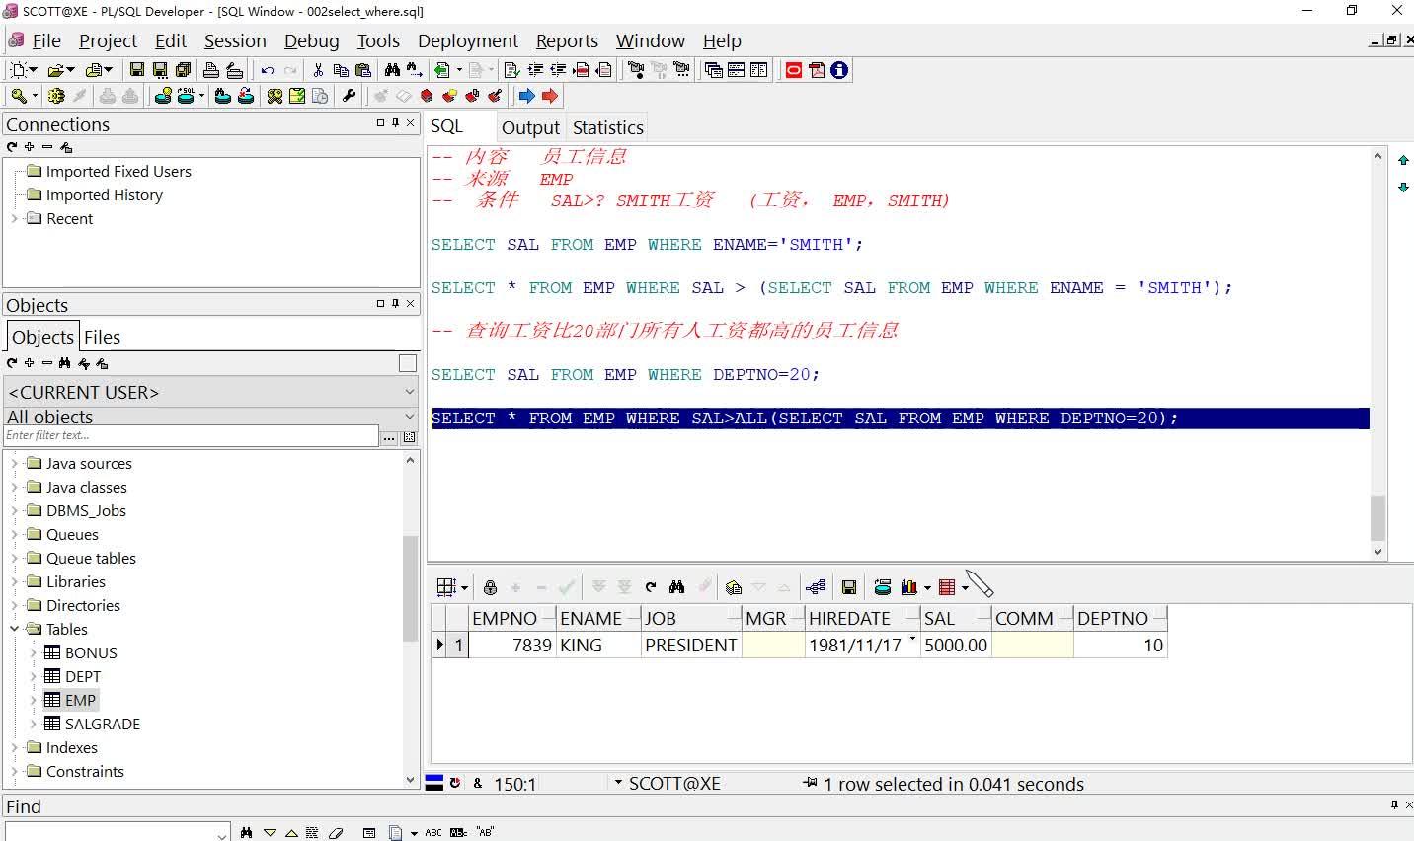Click the blue info About icon
Image resolution: width=1414 pixels, height=841 pixels.
(839, 70)
